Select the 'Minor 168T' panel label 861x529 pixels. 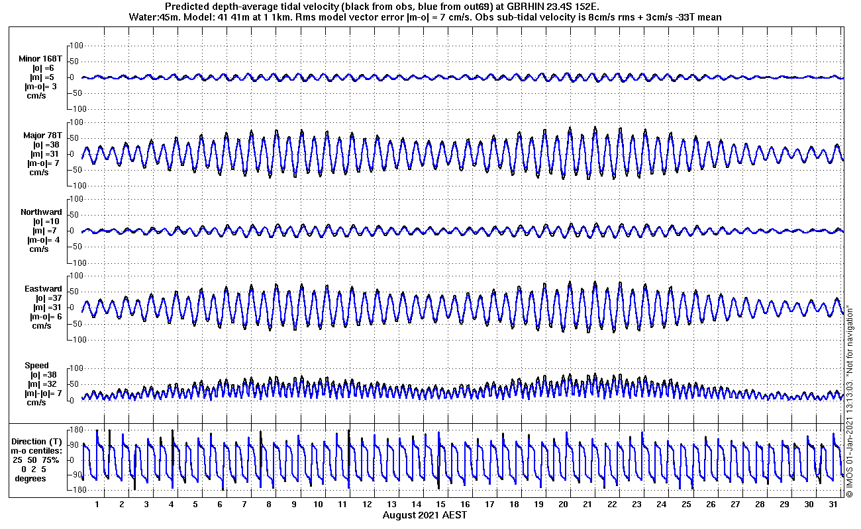pos(41,59)
